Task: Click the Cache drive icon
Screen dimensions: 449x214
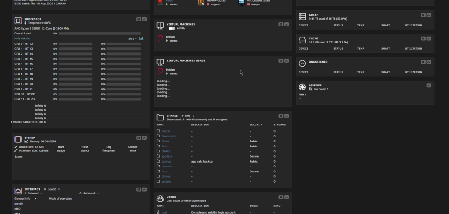Action: click(x=302, y=40)
